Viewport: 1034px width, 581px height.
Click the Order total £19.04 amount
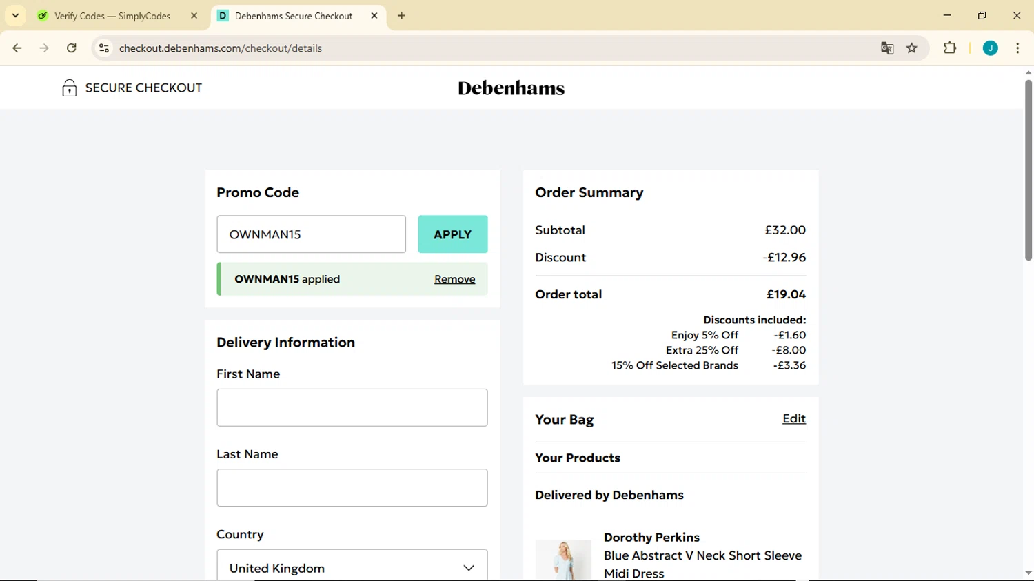tap(787, 294)
